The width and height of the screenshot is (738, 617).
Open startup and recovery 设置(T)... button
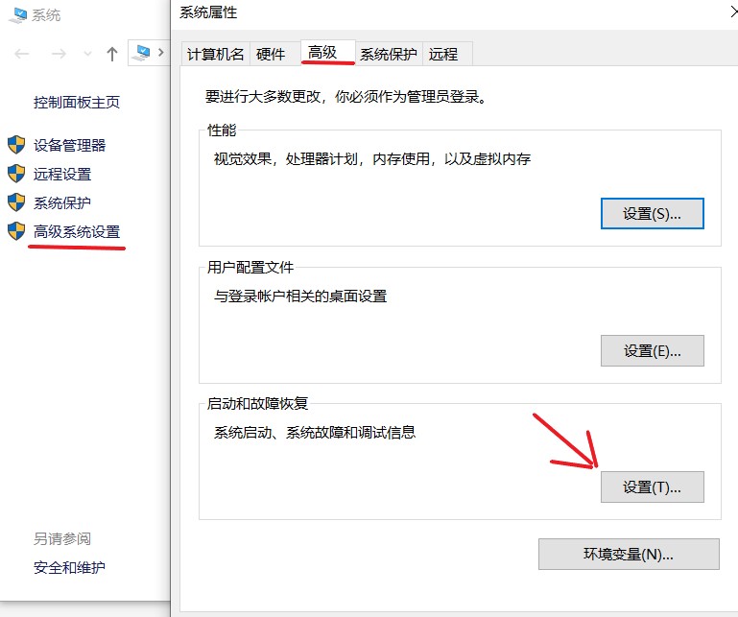coord(653,487)
